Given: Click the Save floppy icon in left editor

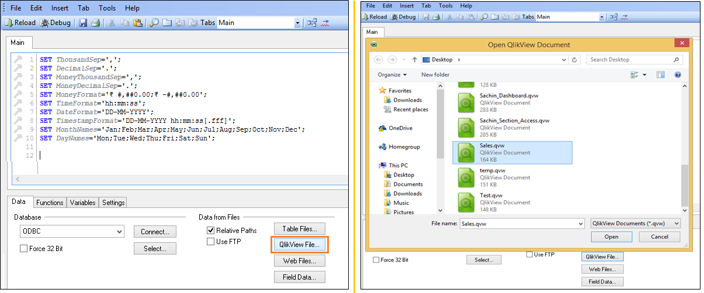Looking at the screenshot, I should (x=83, y=23).
